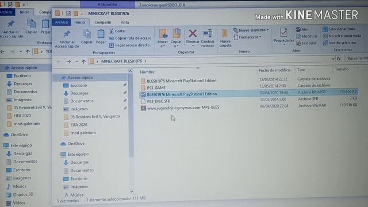Open the Abrir dropdown in ribbon
Image resolution: width=368 pixels, height=207 pixels.
click(304, 29)
